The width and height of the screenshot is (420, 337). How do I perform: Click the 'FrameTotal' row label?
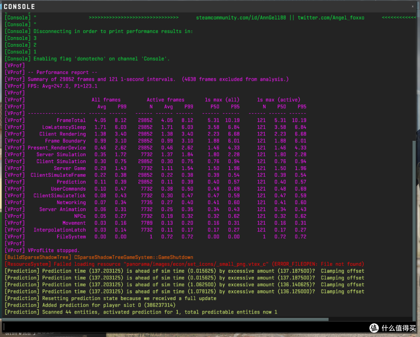tap(71, 120)
